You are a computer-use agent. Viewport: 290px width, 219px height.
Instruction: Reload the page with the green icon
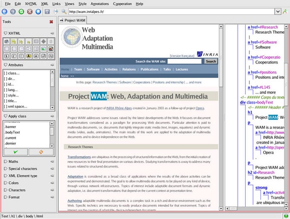(x=21, y=12)
